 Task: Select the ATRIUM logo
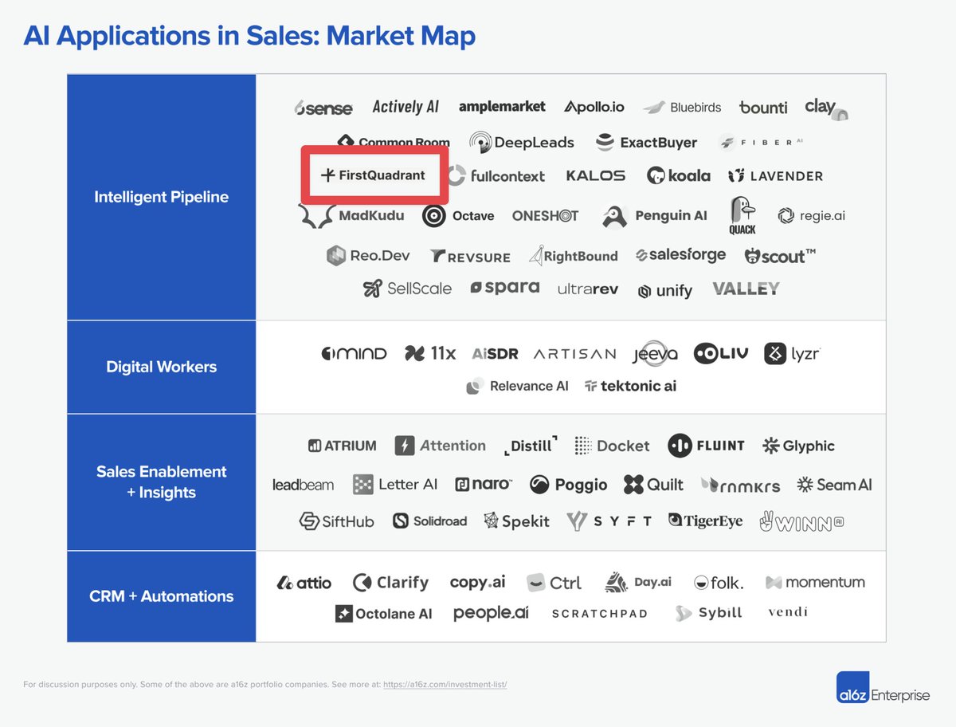[343, 446]
